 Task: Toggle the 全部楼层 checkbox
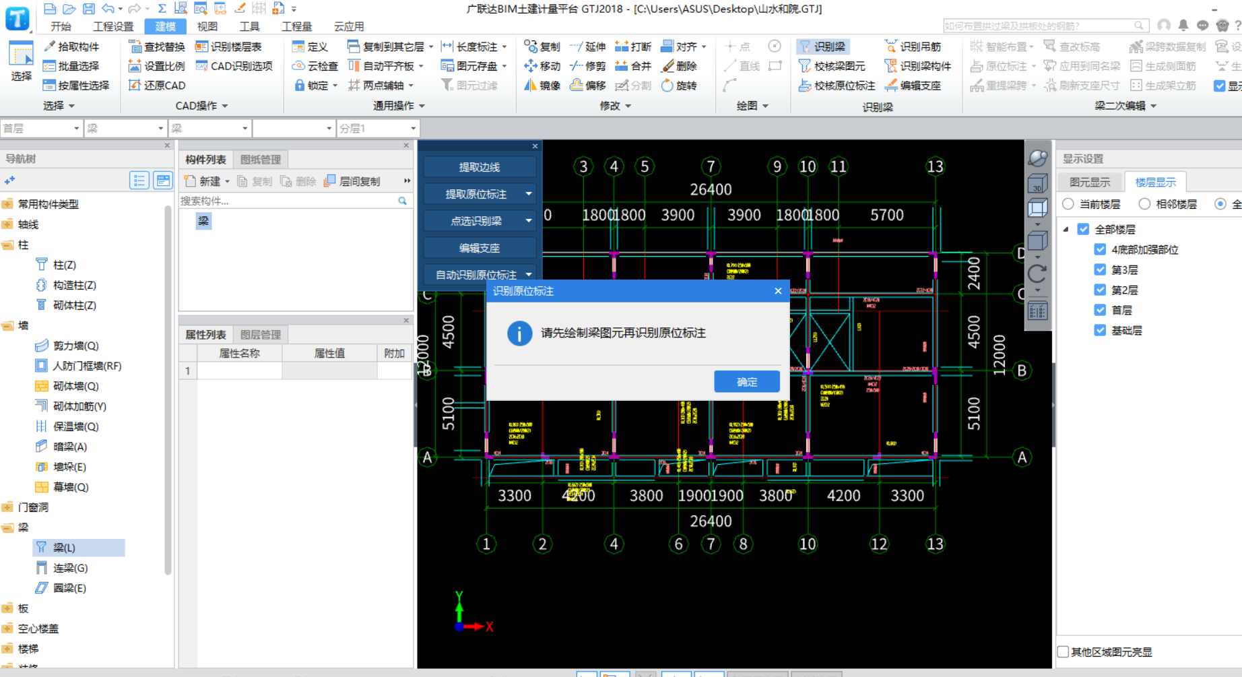pyautogui.click(x=1083, y=229)
